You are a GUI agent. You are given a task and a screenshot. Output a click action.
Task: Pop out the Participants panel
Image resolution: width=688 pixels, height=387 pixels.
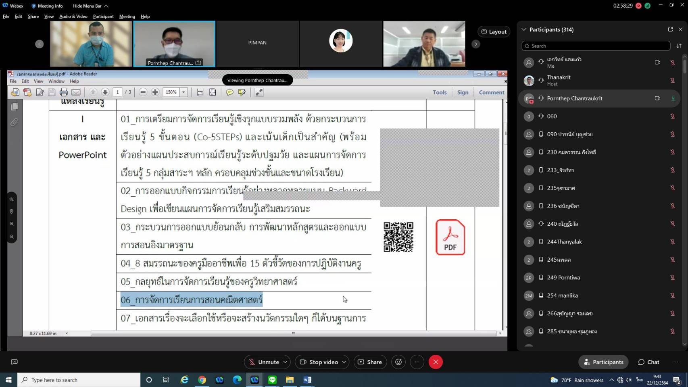(670, 29)
